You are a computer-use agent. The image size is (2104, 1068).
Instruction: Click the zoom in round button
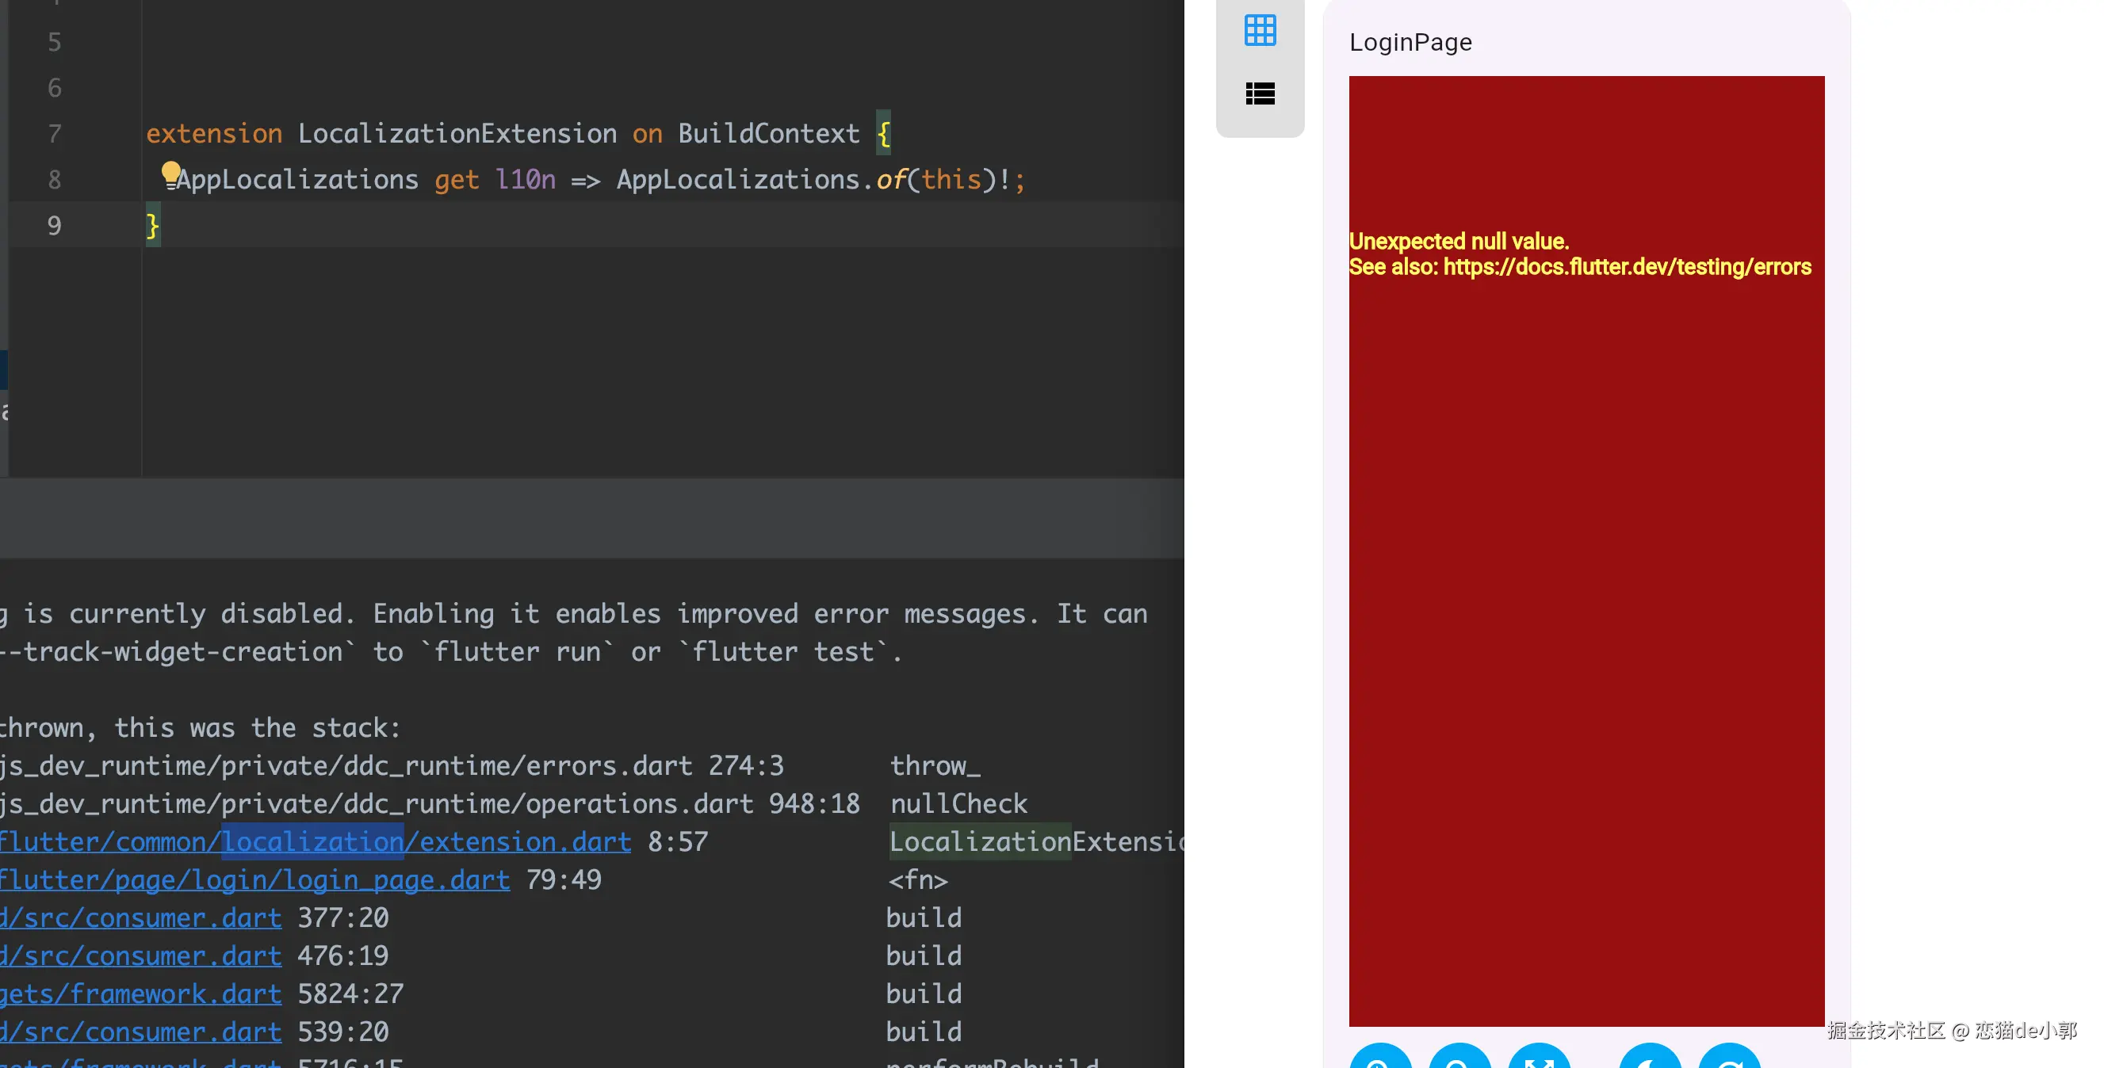(x=1379, y=1060)
